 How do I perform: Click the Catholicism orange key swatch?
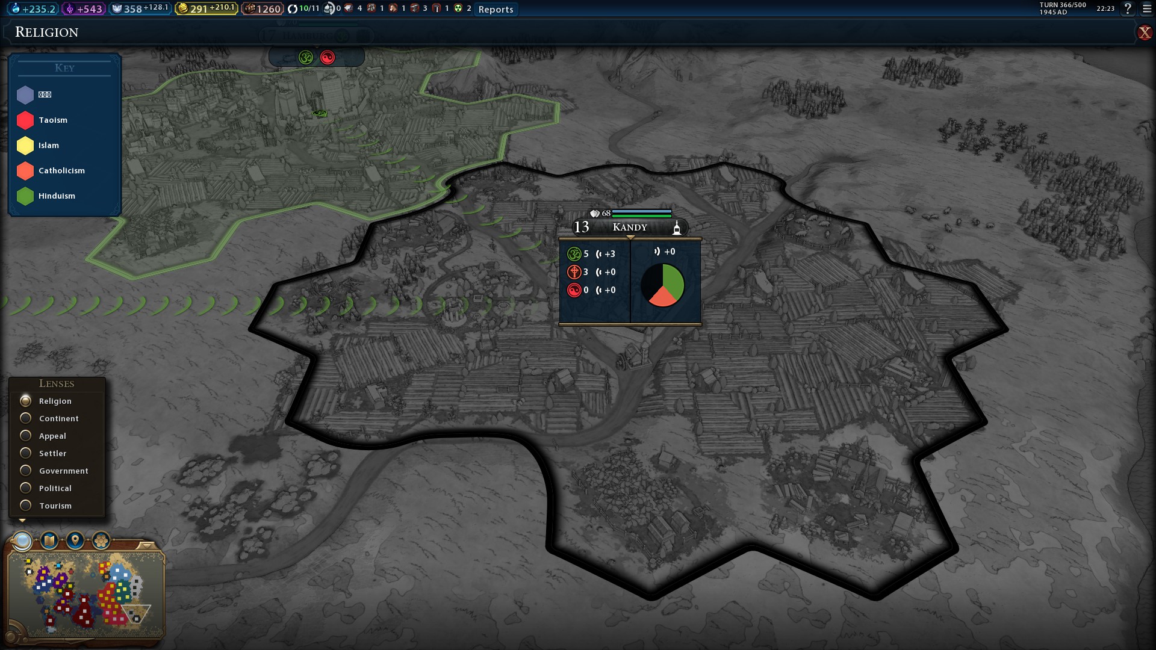click(25, 171)
